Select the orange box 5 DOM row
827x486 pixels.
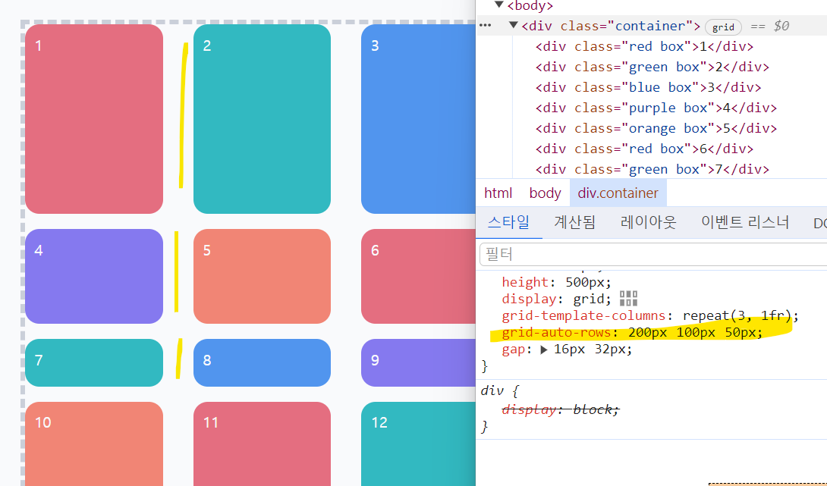pyautogui.click(x=656, y=129)
